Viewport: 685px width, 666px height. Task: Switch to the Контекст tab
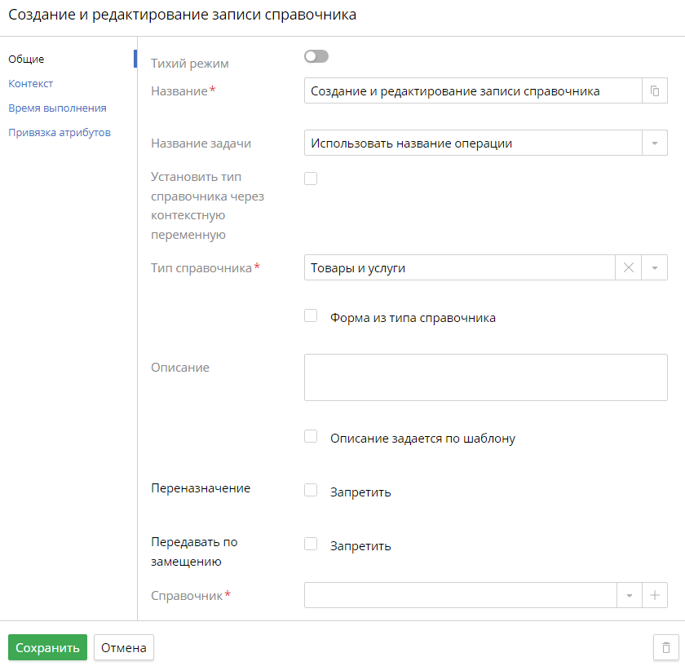pos(31,83)
